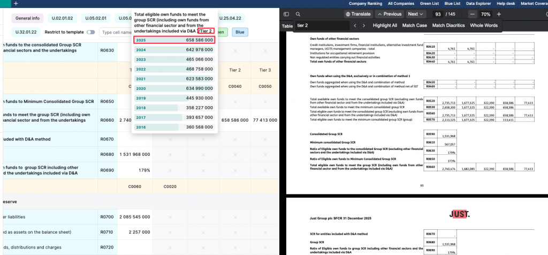
Task: Go to previous search match arrow
Action: point(354,25)
